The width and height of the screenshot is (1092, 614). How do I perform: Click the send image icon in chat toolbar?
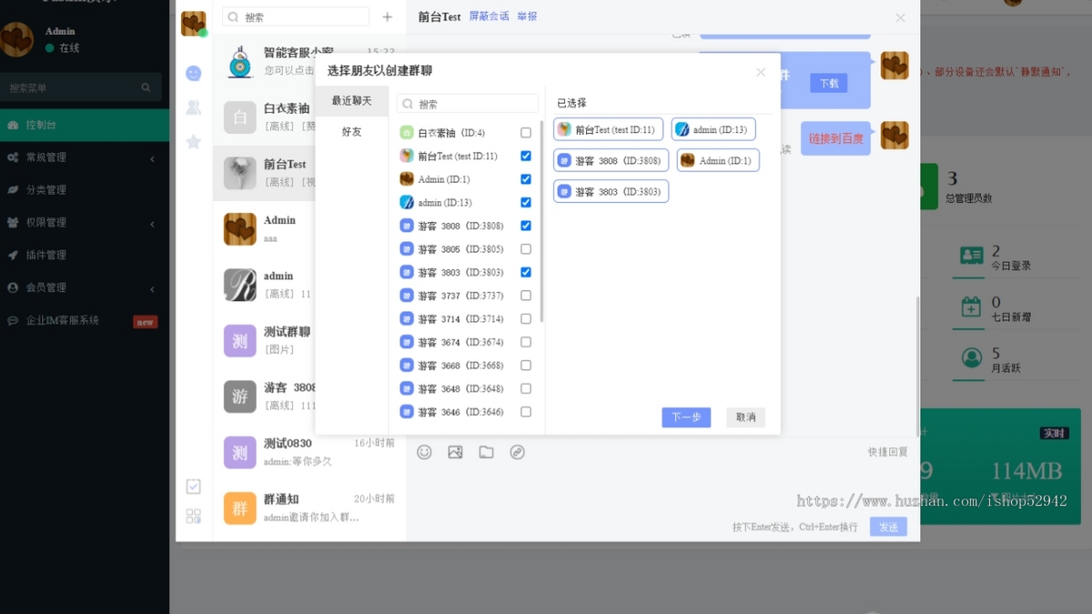click(x=455, y=452)
